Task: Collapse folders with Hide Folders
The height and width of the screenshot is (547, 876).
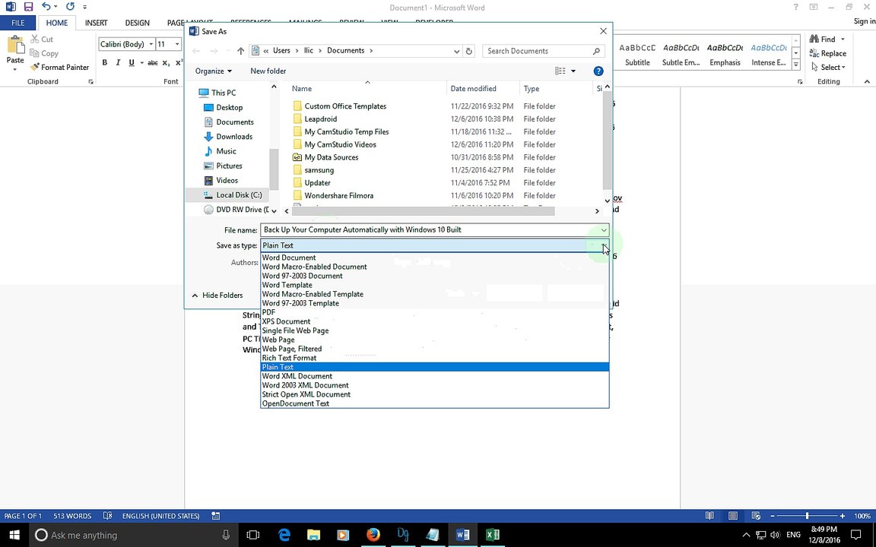Action: pos(217,295)
